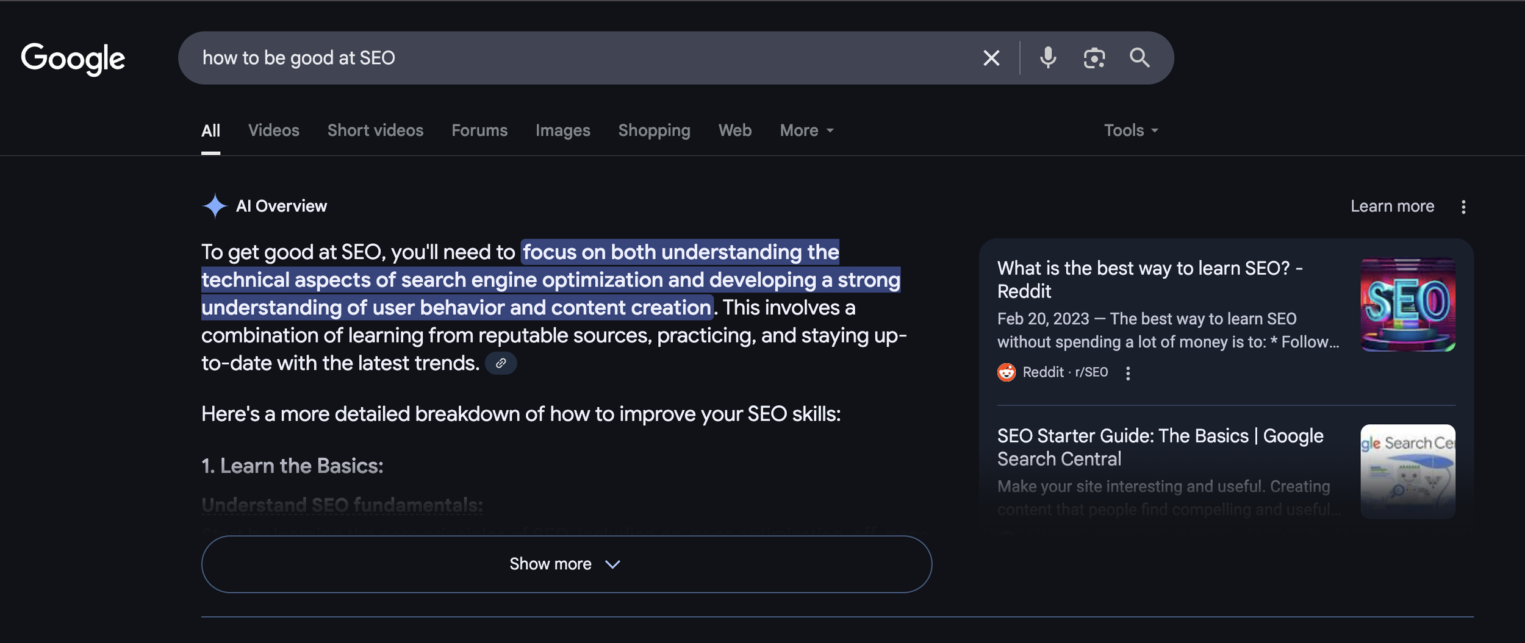Open Reddit best way to learn SEO result
The image size is (1525, 643).
(x=1150, y=280)
